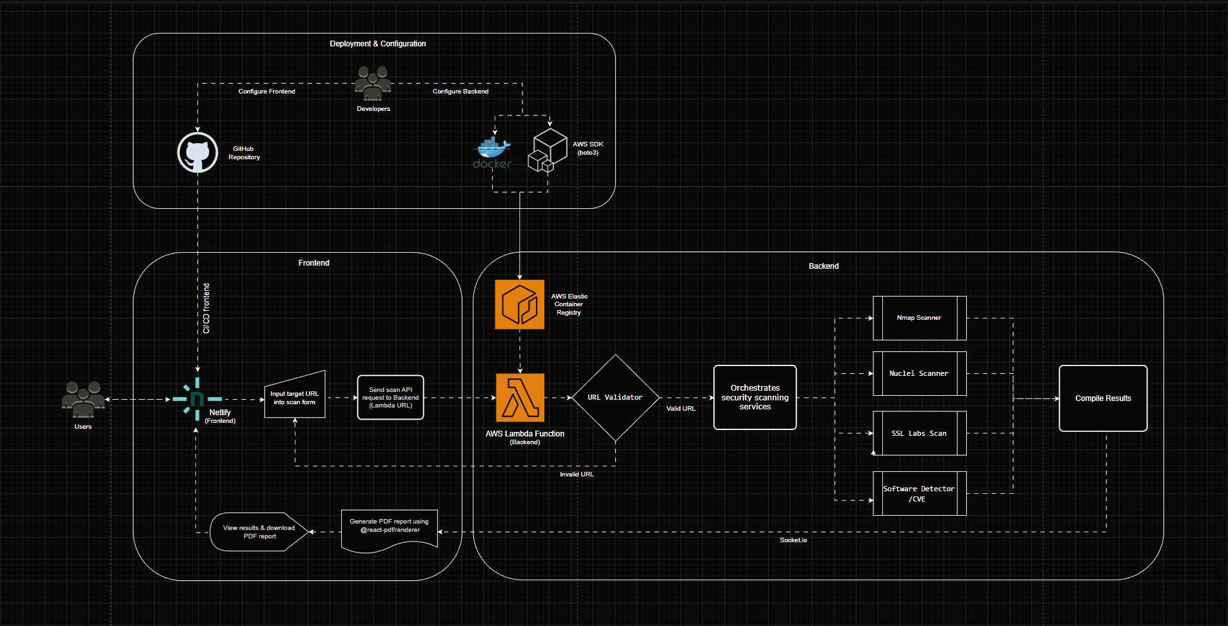Select the Netlify frontend icon
The image size is (1228, 626).
[197, 399]
